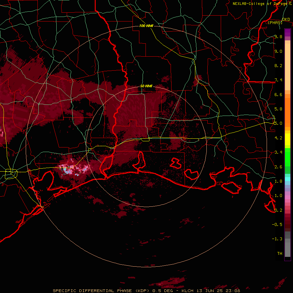
Task: Click the 5.8 value on the color scale
Action: point(278,109)
